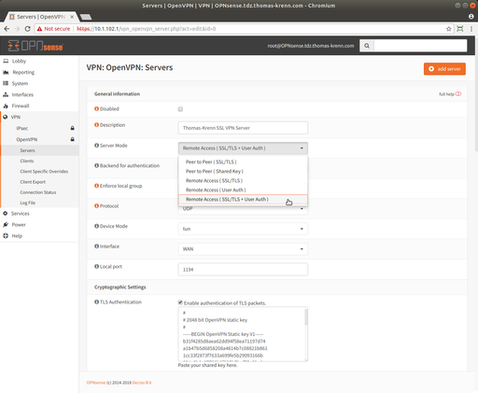The height and width of the screenshot is (393, 478).
Task: Click info icon beside Interface
Action: point(96,246)
